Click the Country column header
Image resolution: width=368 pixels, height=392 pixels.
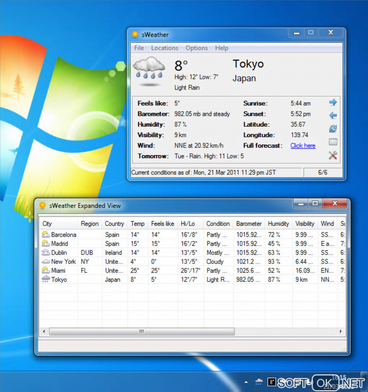coord(114,224)
